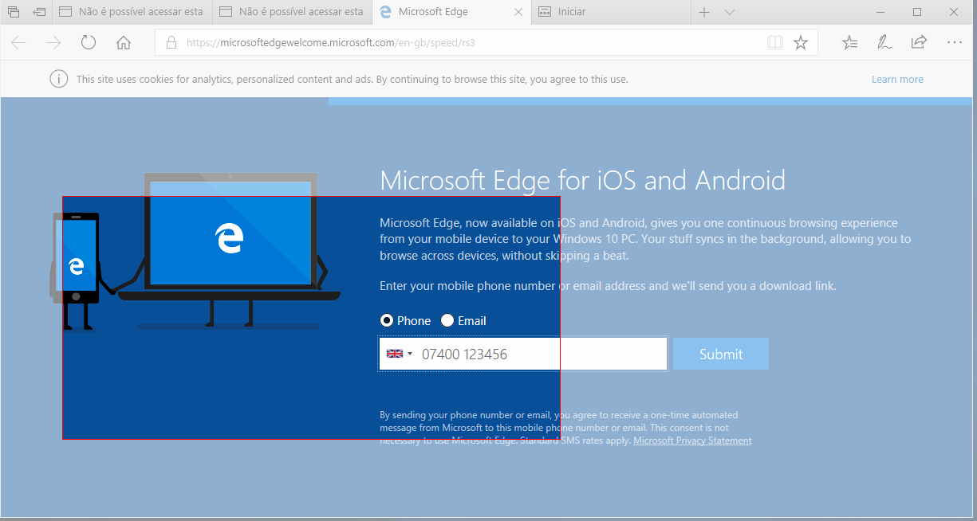The width and height of the screenshot is (977, 521).
Task: Open the Hub favorites list icon
Action: (850, 43)
